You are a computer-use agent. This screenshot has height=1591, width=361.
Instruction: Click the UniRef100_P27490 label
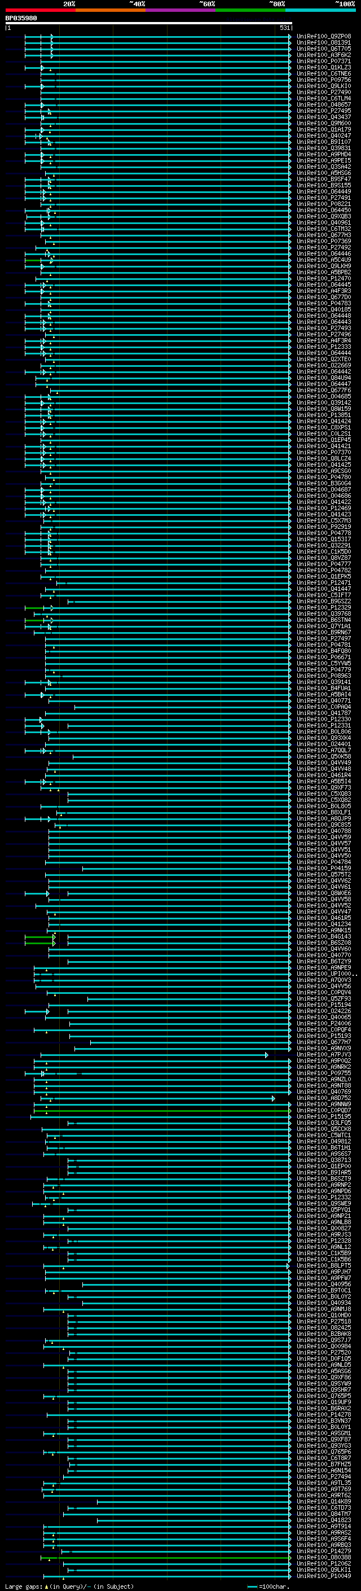pos(324,92)
